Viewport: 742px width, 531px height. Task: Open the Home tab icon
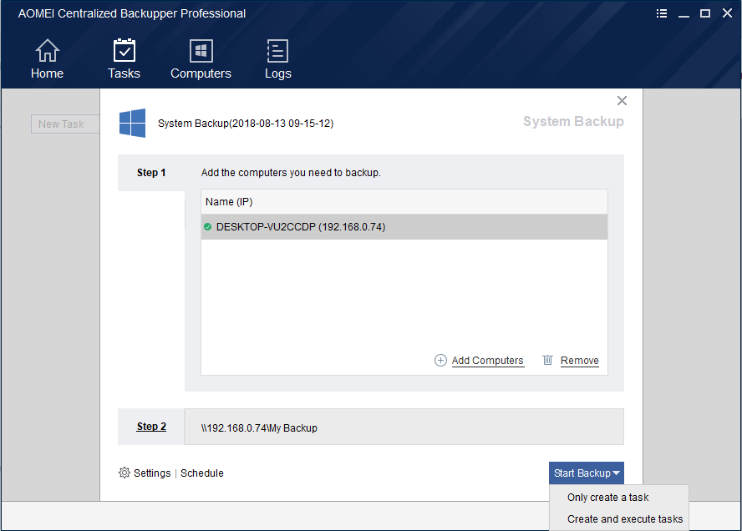(x=48, y=51)
